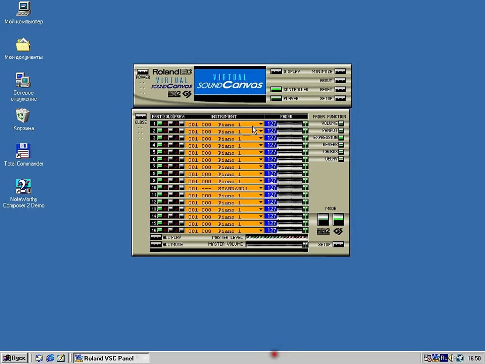Toggle the PLAYER panel button
485x364 pixels.
pyautogui.click(x=276, y=99)
